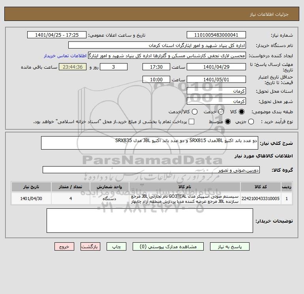Click the ردیف column header
Viewport: 304px width, 294px height.
coord(287,187)
